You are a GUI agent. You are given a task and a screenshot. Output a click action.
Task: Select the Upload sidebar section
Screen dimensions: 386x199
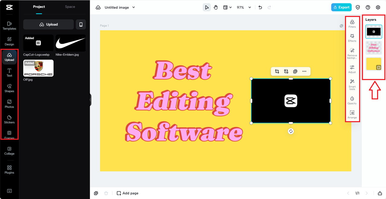pos(9,57)
